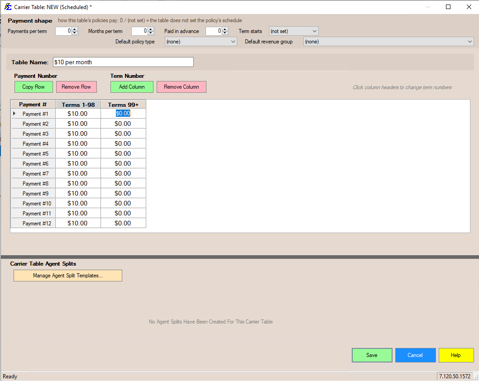Click the Ready status bar text

point(10,376)
